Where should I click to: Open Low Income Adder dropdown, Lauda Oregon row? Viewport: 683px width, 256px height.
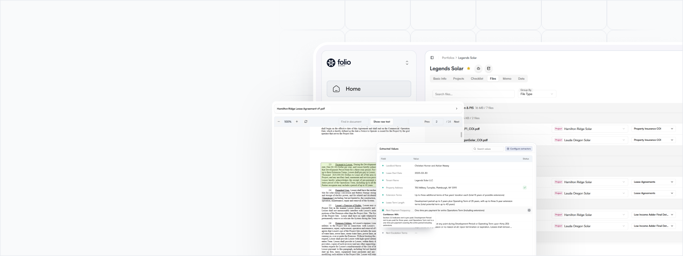(653, 226)
